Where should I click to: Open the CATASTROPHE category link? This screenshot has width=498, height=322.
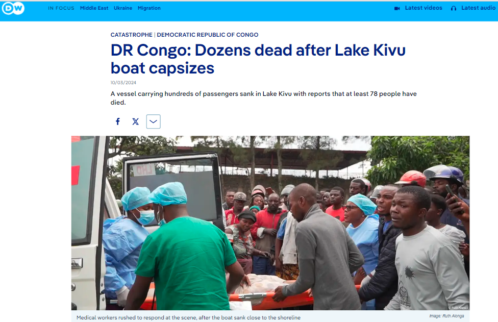click(x=132, y=35)
